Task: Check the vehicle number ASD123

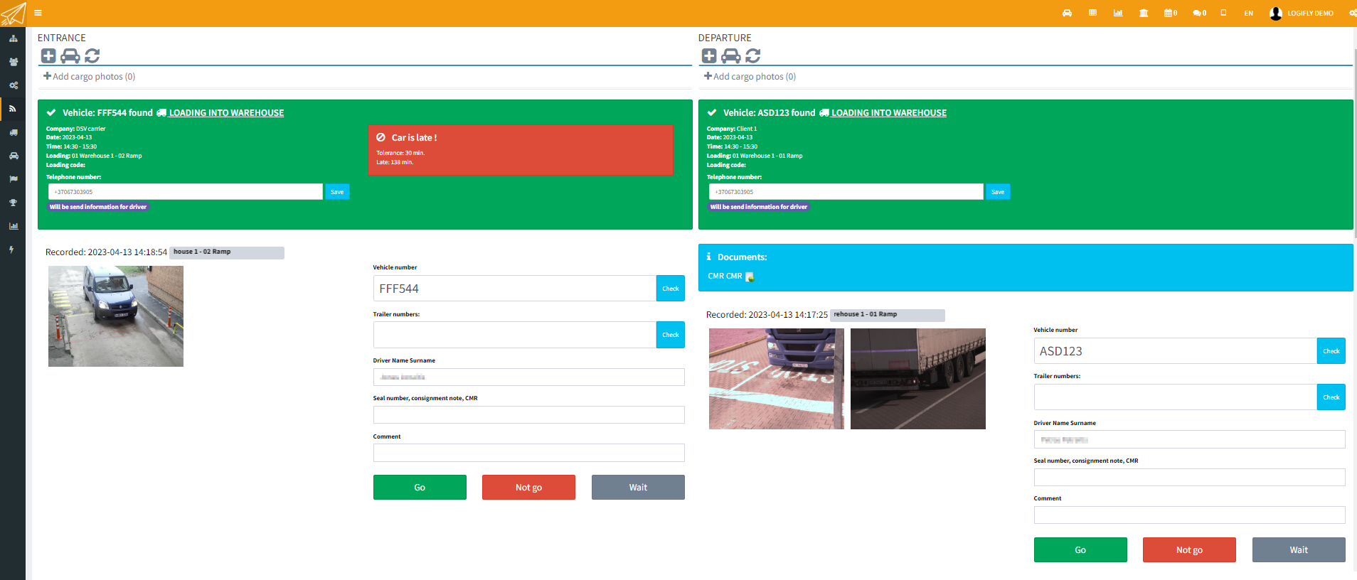Action: tap(1331, 351)
